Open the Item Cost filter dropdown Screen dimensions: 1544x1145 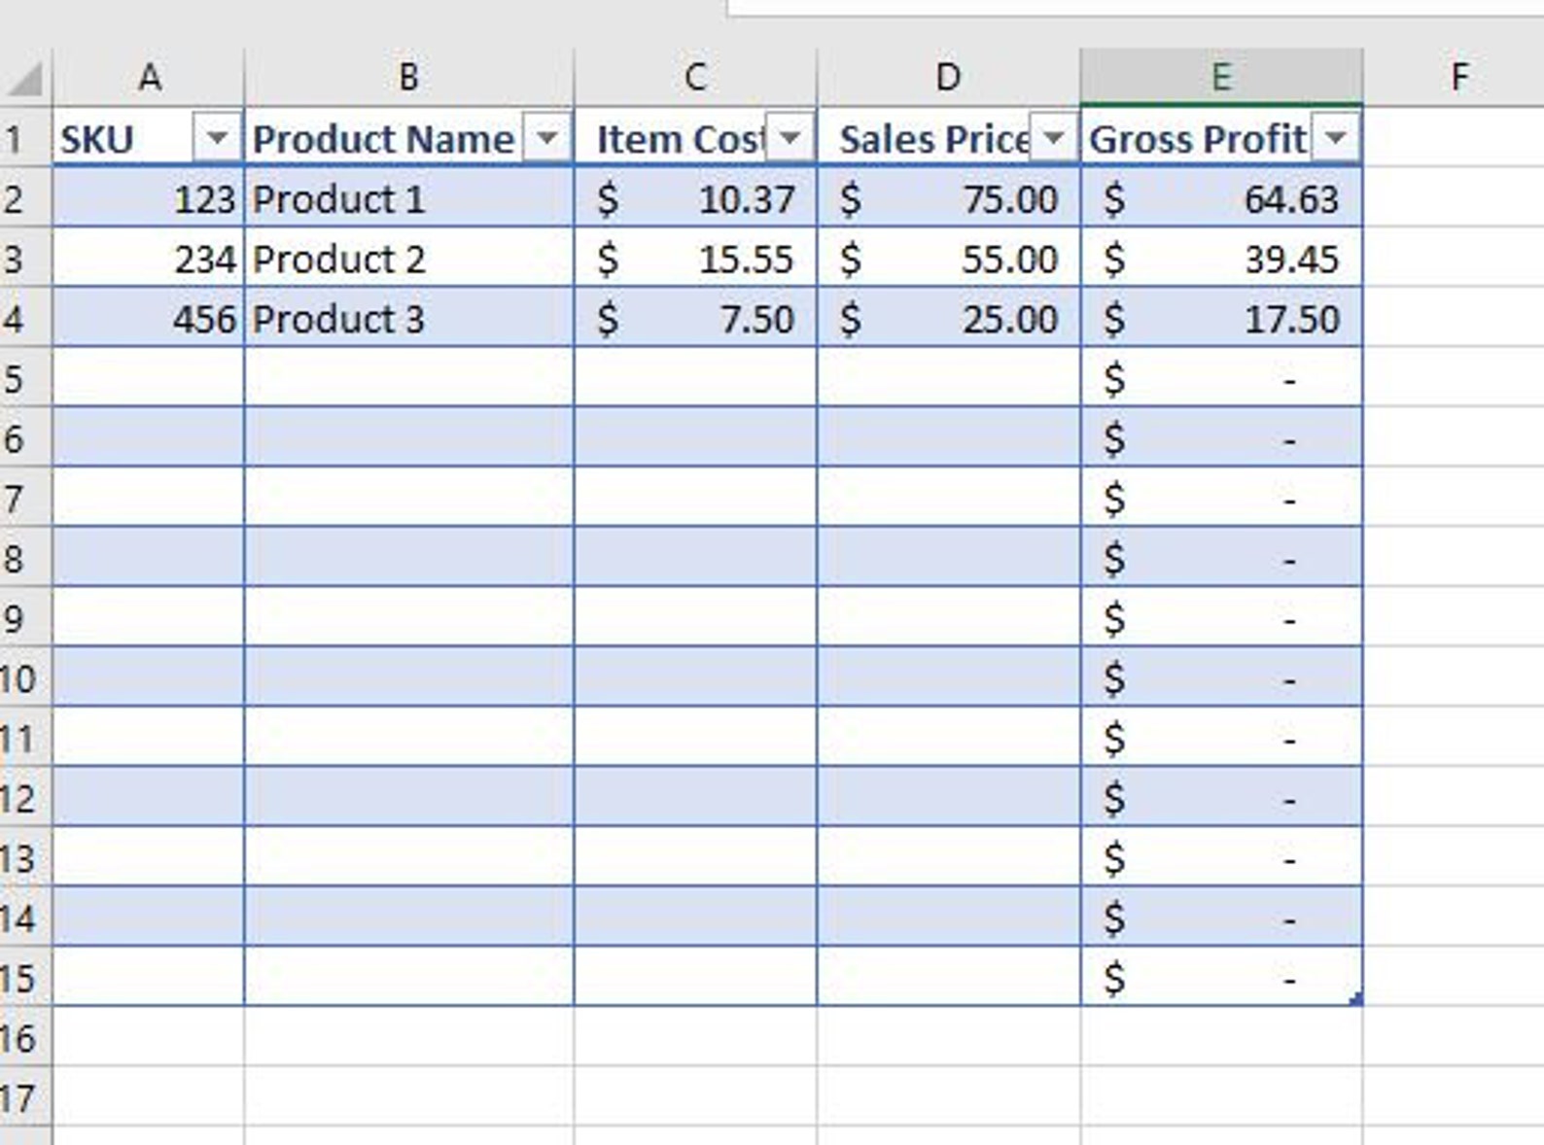tap(790, 139)
